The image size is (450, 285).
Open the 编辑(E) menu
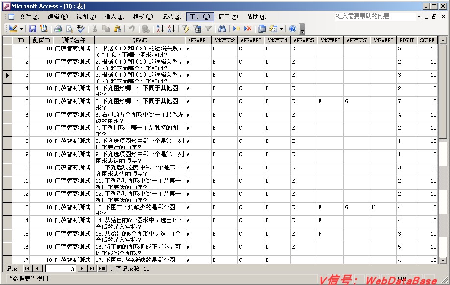click(x=58, y=17)
